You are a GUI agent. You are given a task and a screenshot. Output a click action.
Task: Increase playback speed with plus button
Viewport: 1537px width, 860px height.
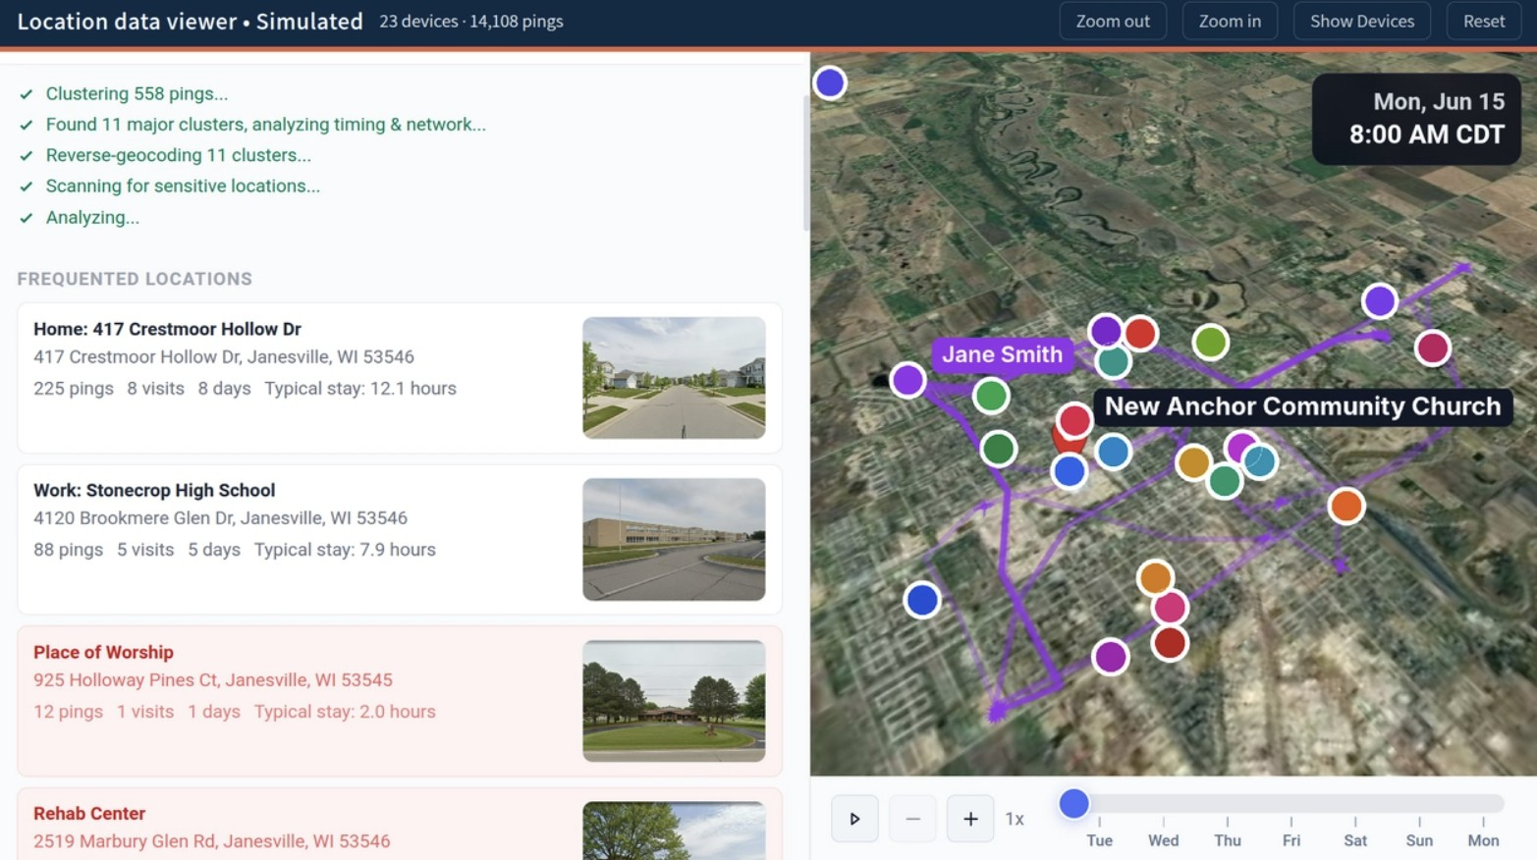tap(970, 819)
